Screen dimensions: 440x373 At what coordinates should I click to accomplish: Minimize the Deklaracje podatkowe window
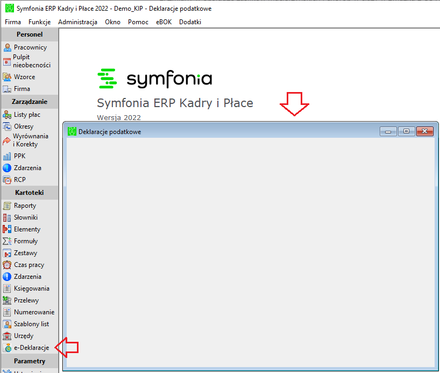[x=388, y=131]
